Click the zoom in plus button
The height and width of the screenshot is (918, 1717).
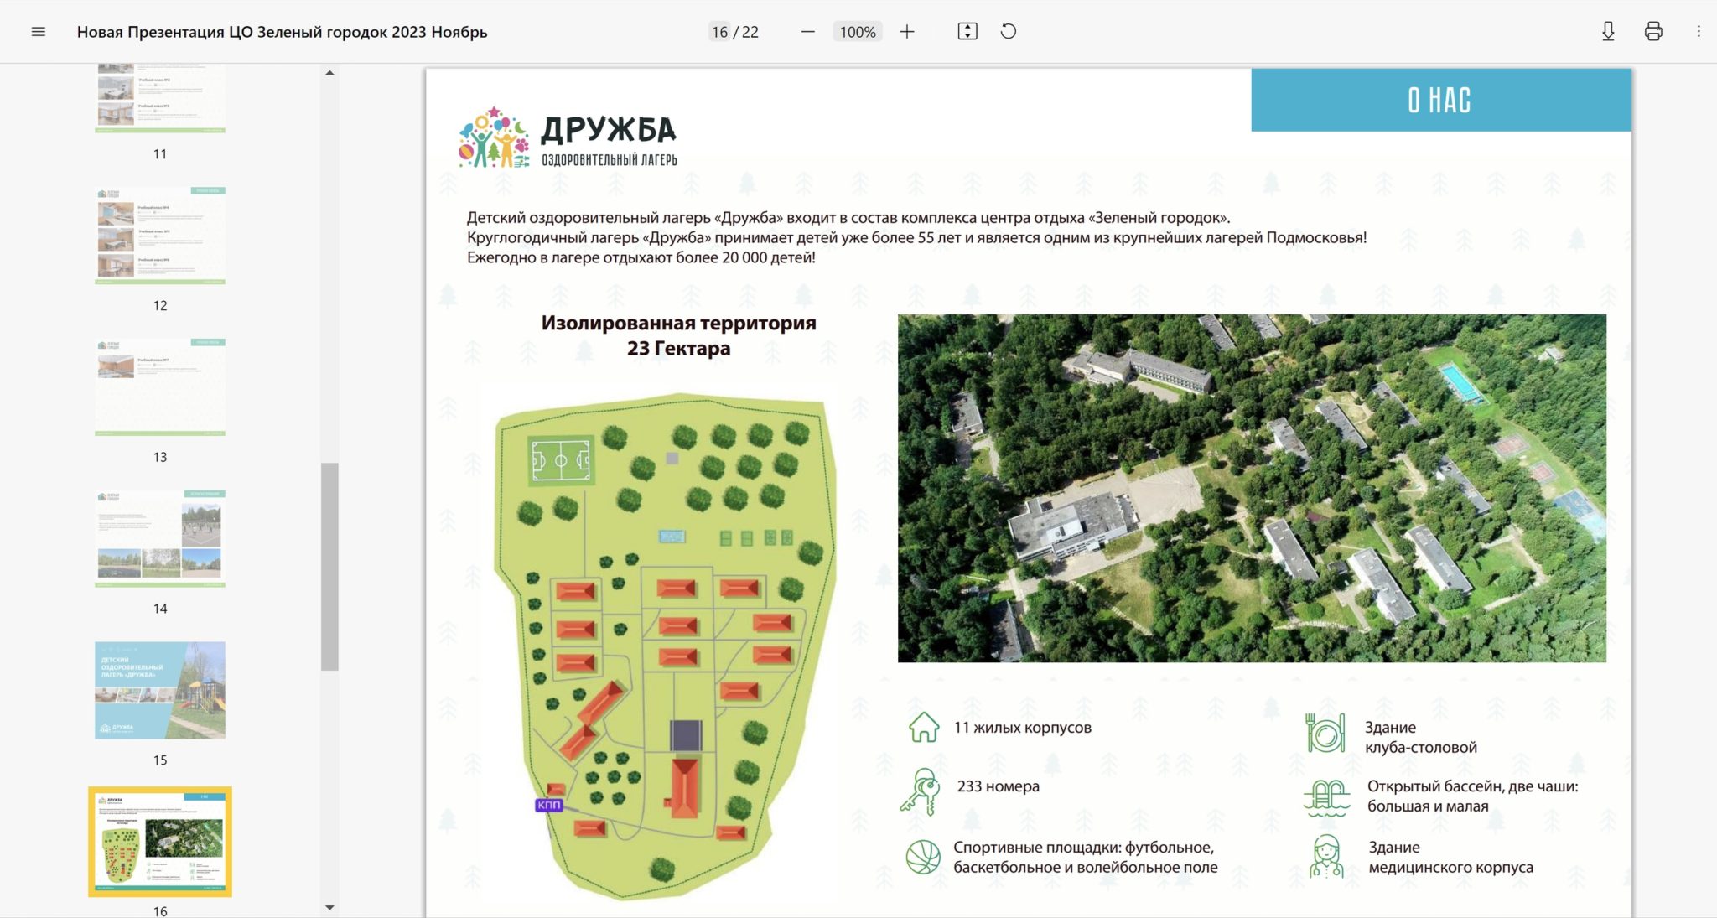pyautogui.click(x=907, y=32)
